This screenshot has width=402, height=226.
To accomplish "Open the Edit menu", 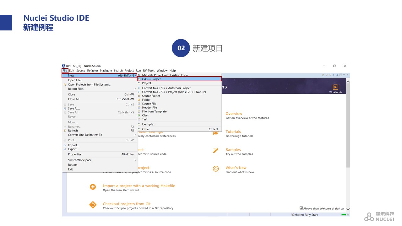I will pos(72,71).
